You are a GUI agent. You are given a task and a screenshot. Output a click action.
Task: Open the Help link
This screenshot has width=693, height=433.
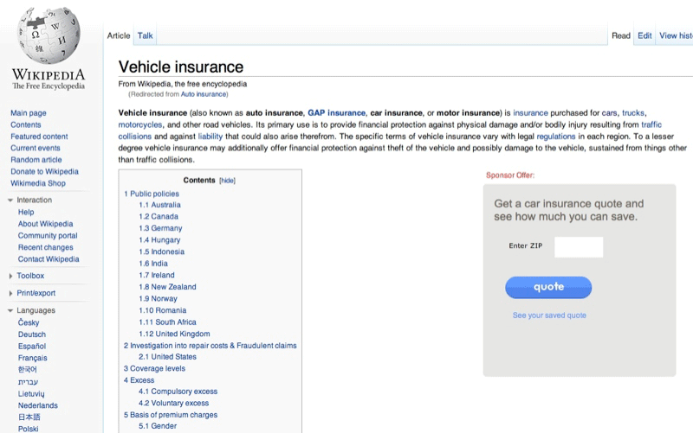26,212
